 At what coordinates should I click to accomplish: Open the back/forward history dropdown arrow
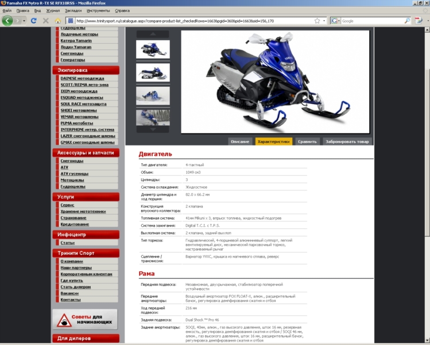tap(24, 21)
